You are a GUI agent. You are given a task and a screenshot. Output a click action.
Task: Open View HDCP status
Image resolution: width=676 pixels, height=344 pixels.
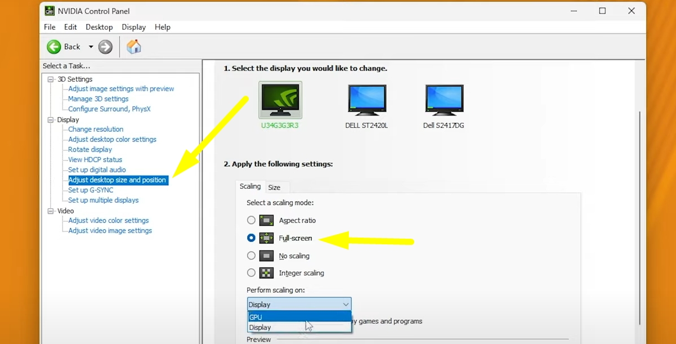[x=95, y=160]
